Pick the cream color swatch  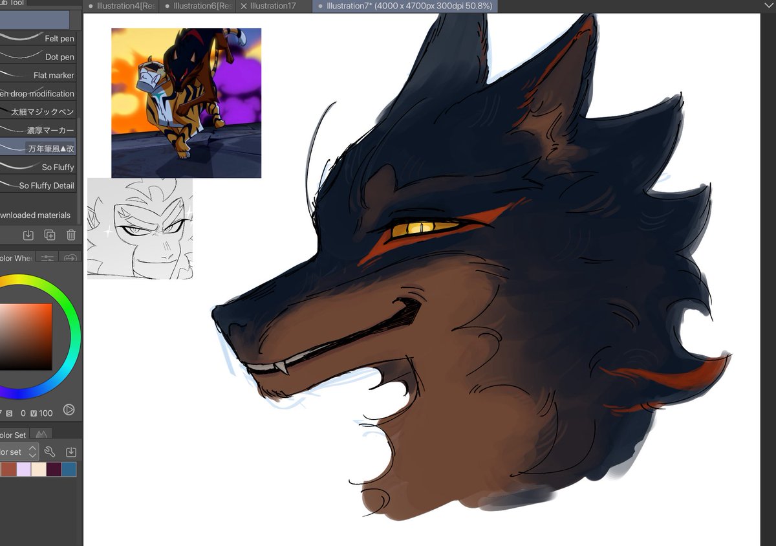[39, 469]
